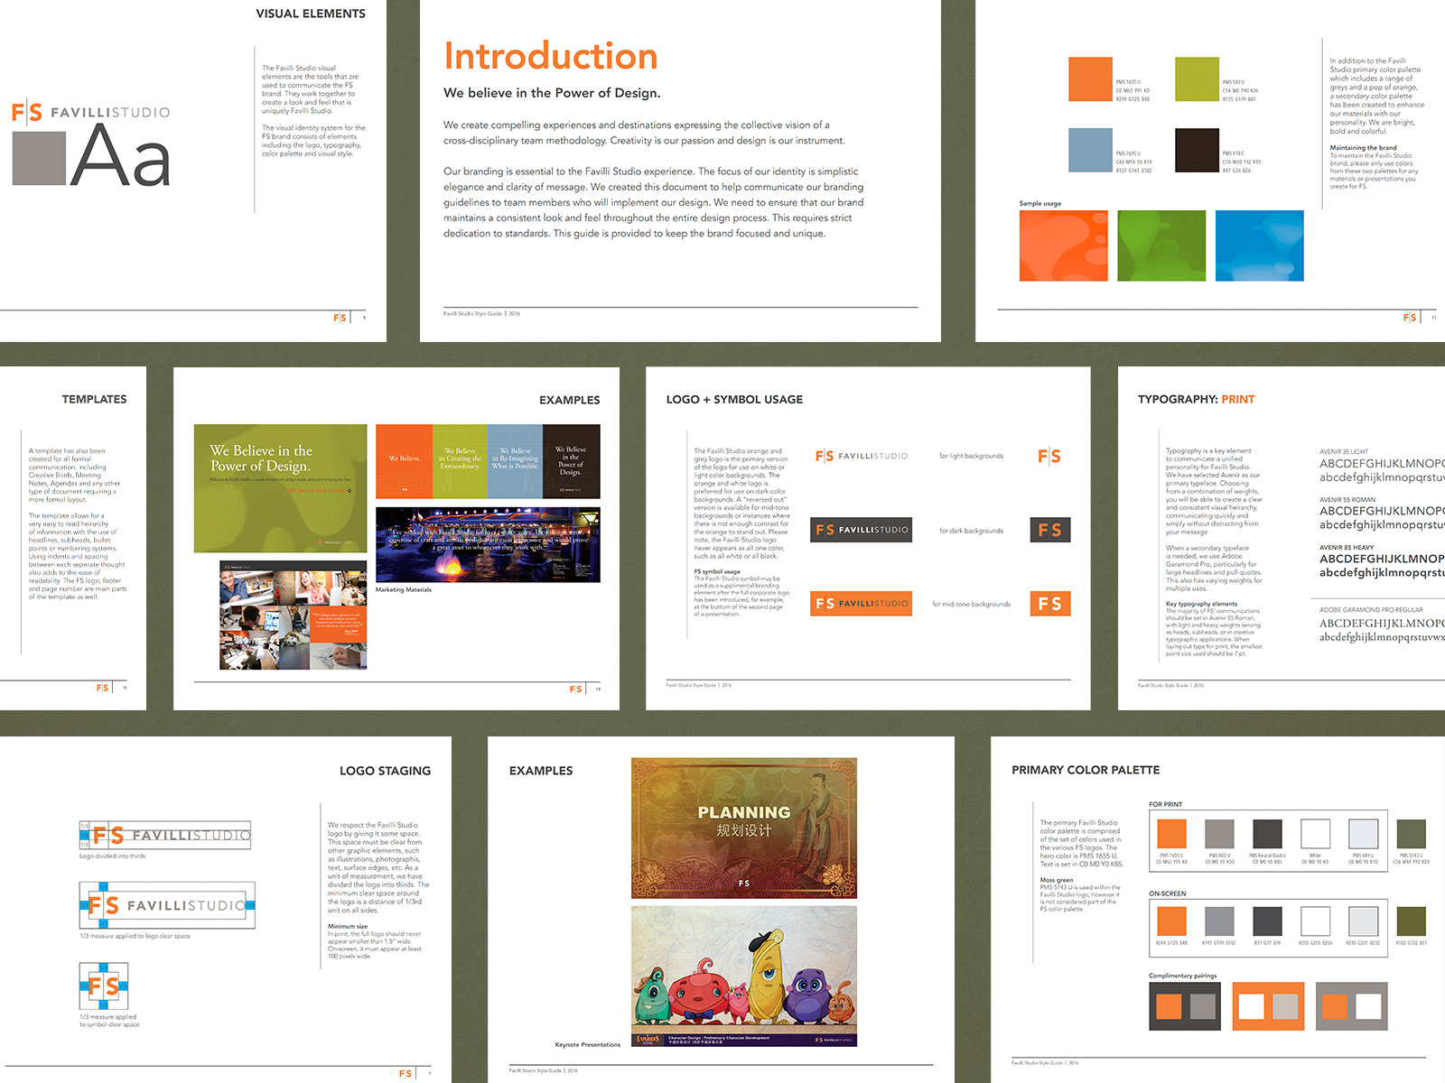Screen dimensions: 1445x1083
Task: Click the Favilli Studio logo on Visual Elements page
Action: (x=90, y=112)
